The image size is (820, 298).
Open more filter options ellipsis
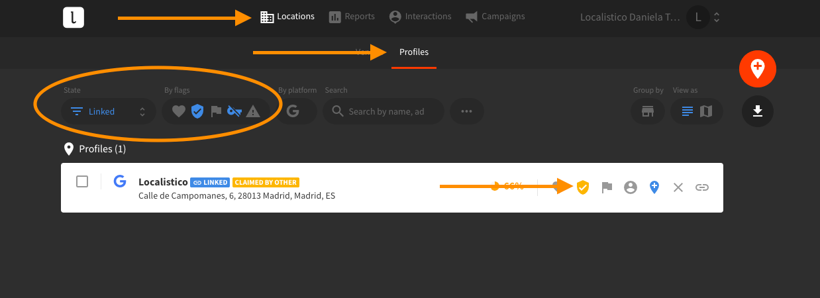[467, 111]
